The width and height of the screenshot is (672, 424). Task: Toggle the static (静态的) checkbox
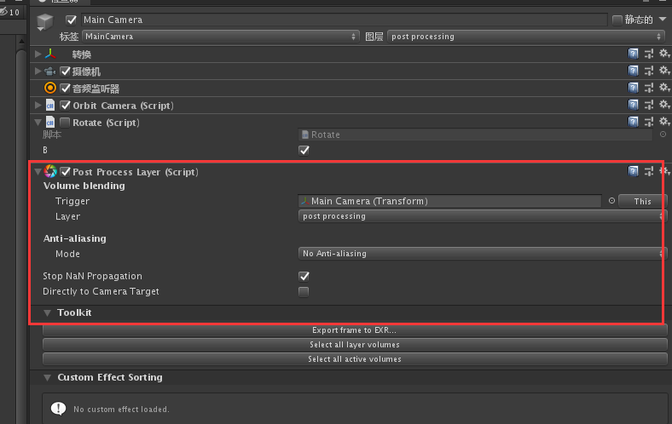(617, 20)
